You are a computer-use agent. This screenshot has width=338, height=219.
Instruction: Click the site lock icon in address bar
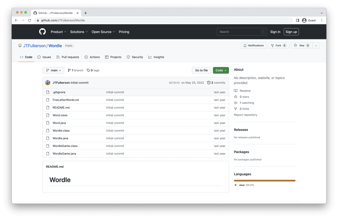(x=38, y=20)
